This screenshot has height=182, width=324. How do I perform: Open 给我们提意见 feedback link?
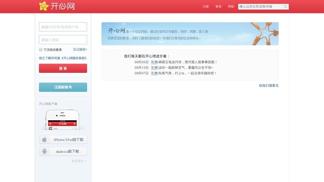pos(269,85)
